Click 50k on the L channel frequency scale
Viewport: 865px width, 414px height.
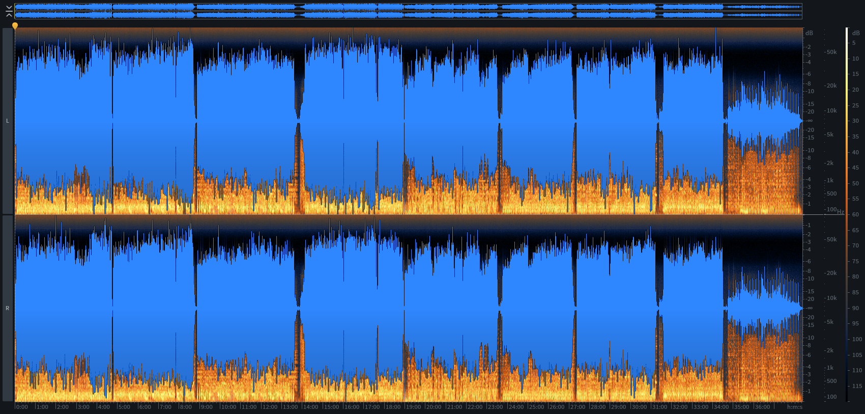831,52
